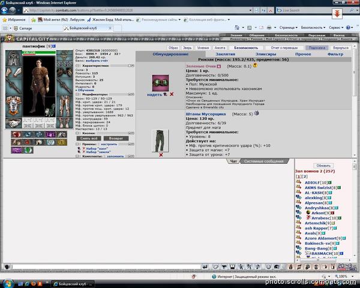Open the Фильтр tab
360x288 pixels.
pos(335,54)
